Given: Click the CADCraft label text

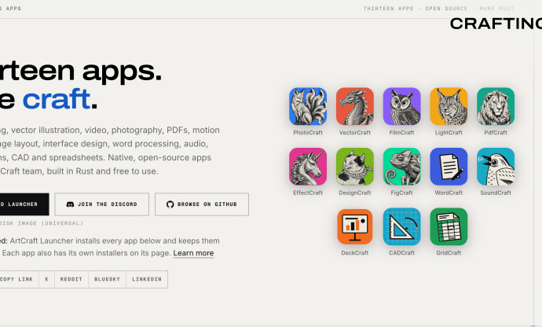Looking at the screenshot, I should (x=401, y=253).
